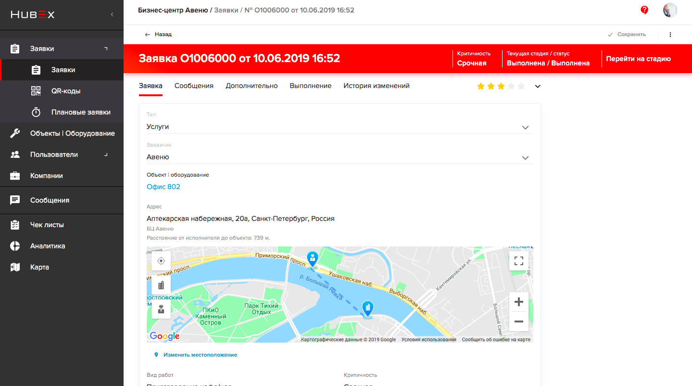
Task: Click the clipboard icon next to Заявки submenu
Action: [x=36, y=70]
